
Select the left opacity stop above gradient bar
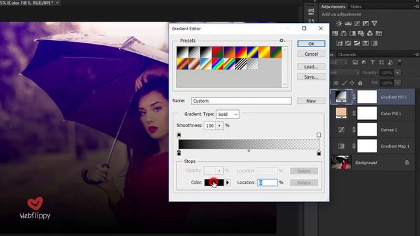pos(179,135)
